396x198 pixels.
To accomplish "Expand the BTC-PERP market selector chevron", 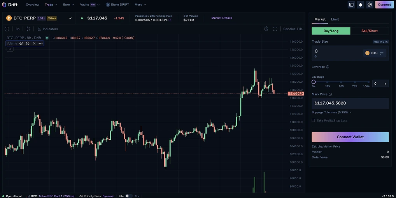I will click(70, 18).
